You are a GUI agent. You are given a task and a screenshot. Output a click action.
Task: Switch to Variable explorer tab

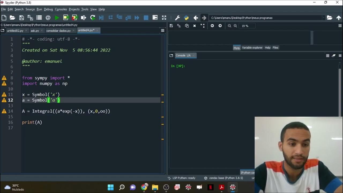(252, 48)
